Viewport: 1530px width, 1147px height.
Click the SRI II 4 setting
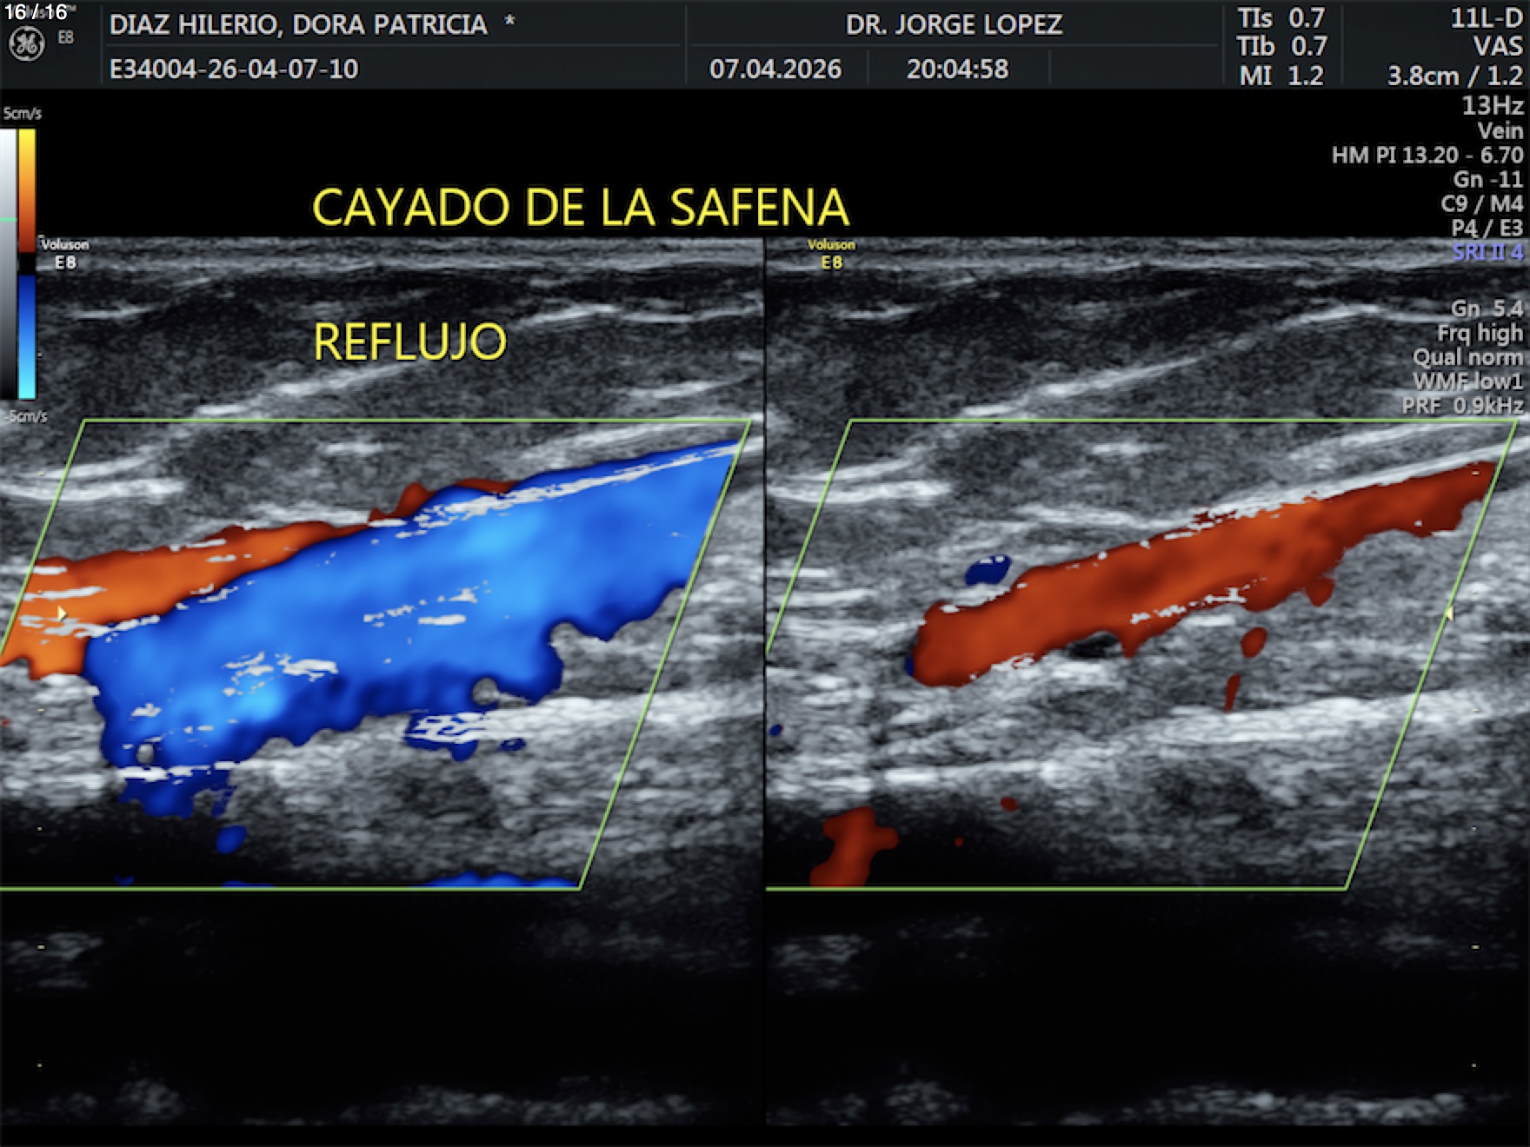1487,252
